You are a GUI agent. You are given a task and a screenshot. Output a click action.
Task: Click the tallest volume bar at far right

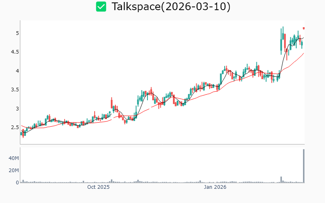[x=303, y=166]
